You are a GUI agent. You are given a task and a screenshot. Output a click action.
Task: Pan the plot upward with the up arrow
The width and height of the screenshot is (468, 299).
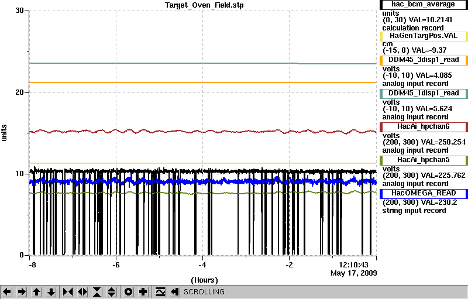click(36, 291)
